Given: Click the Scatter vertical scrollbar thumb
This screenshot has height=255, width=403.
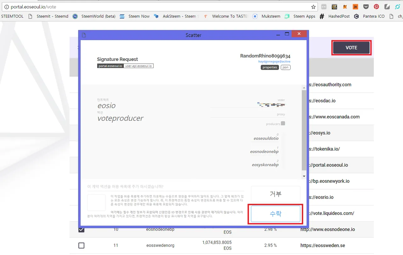Looking at the screenshot, I should (x=304, y=130).
